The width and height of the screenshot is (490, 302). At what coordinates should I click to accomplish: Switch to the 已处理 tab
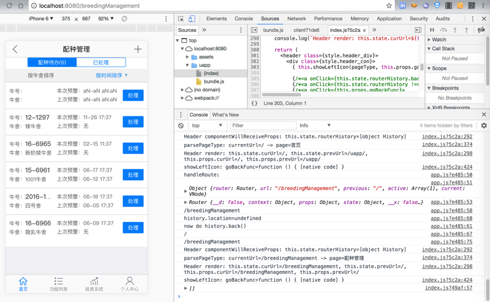click(100, 62)
